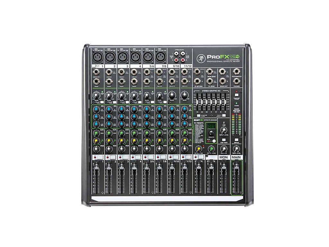
Task: Click the "ProFX12" model name
Action: [223, 57]
